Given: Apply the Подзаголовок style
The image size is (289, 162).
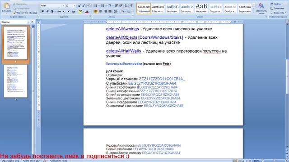Looking at the screenshot, I should 216,9.
